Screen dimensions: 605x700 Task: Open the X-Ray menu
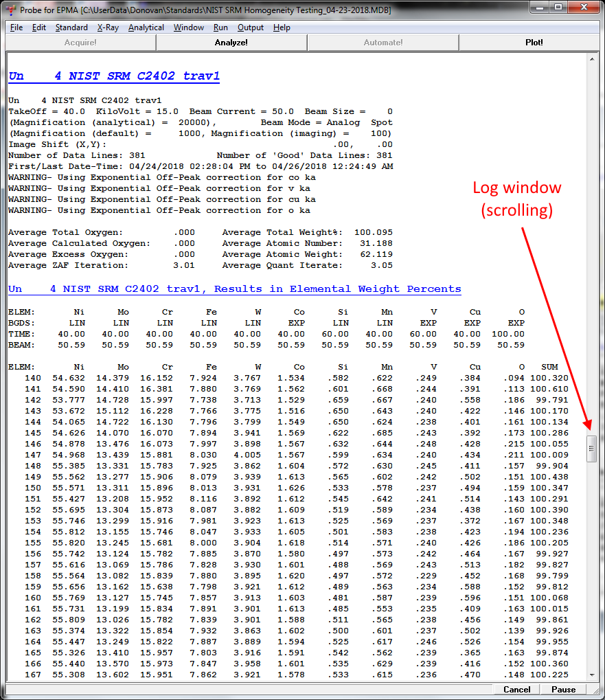107,27
